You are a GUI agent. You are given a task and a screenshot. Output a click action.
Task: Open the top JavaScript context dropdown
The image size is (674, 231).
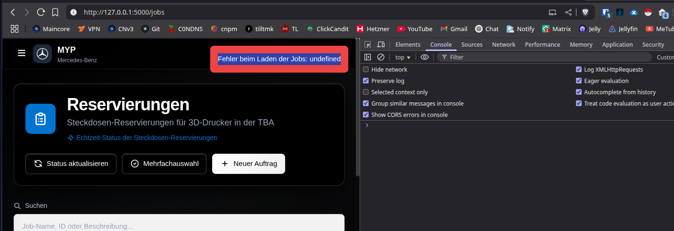click(403, 57)
